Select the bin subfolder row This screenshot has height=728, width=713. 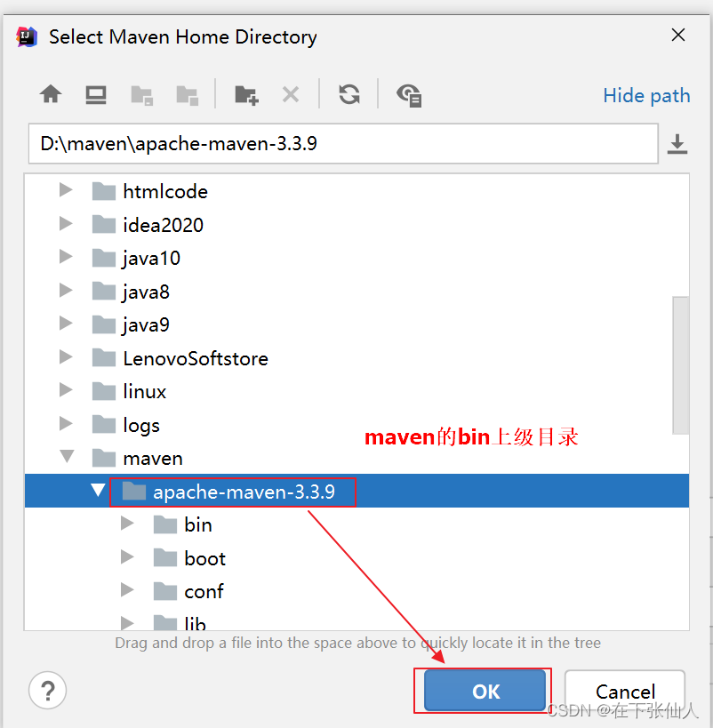point(356,524)
